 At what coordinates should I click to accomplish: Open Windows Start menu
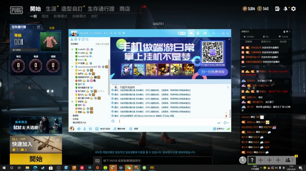click(4, 168)
